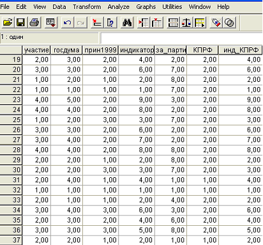The width and height of the screenshot is (263, 245).
Task: Open the Help menu
Action: point(223,7)
